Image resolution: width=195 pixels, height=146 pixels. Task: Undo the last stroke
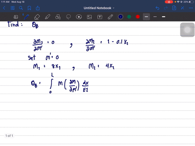coord(157,8)
